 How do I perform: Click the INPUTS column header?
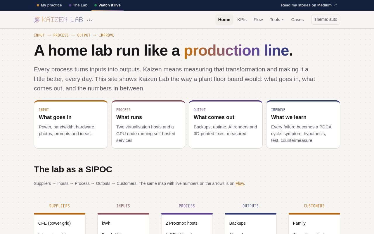point(123,206)
